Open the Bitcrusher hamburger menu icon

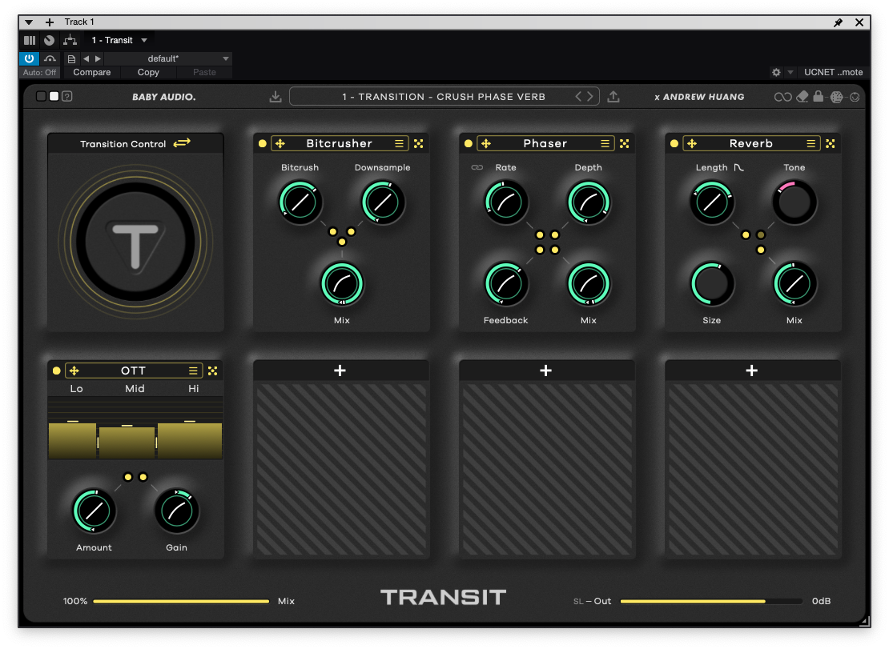[399, 144]
